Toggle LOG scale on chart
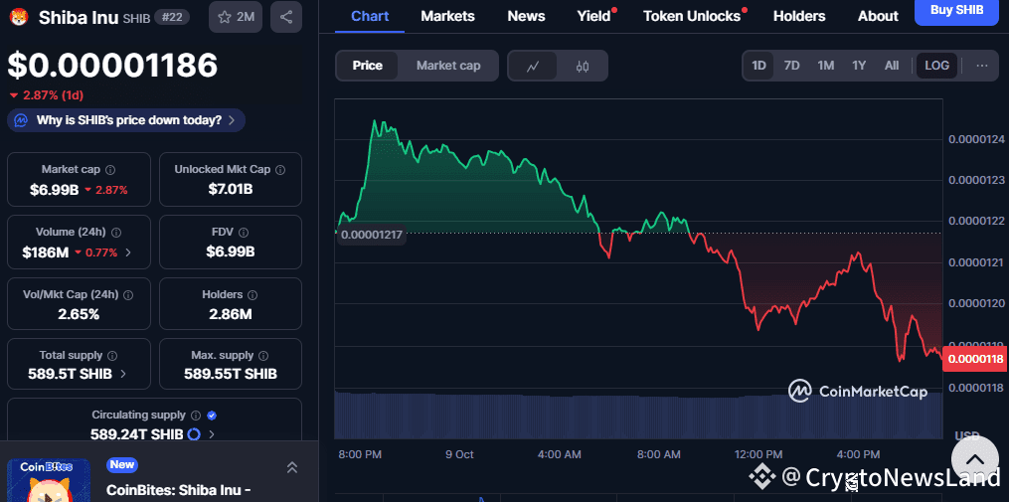This screenshot has width=1009, height=502. point(936,66)
